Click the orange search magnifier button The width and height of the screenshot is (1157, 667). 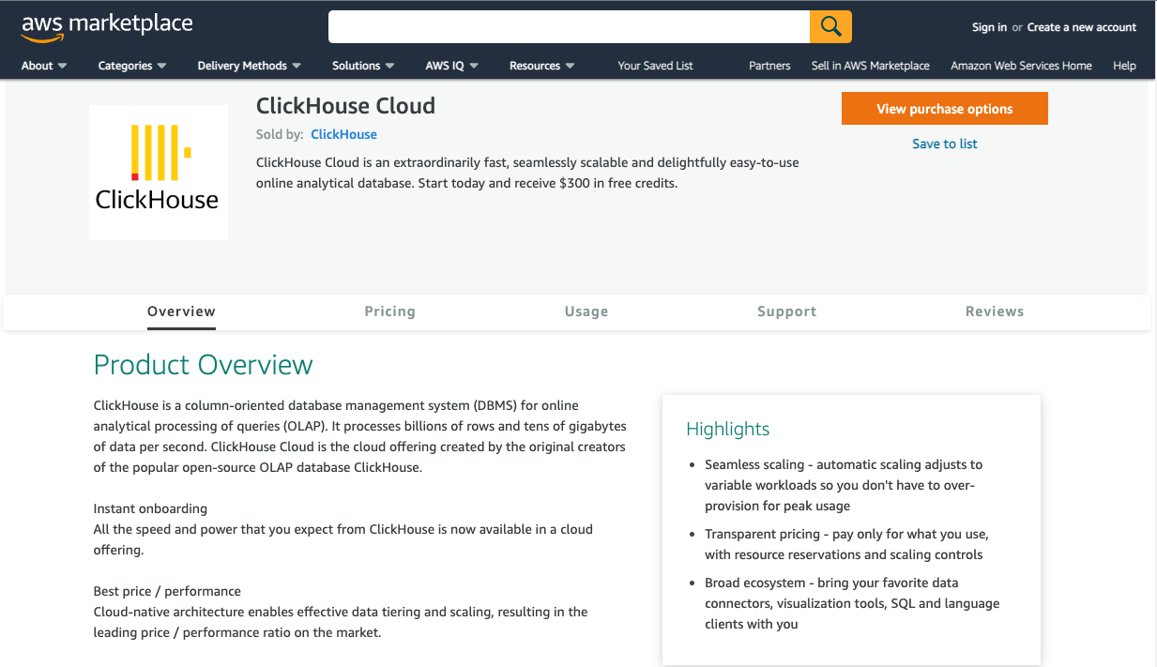pos(830,26)
